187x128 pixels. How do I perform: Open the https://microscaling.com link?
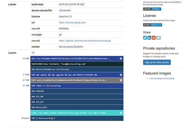(72, 22)
